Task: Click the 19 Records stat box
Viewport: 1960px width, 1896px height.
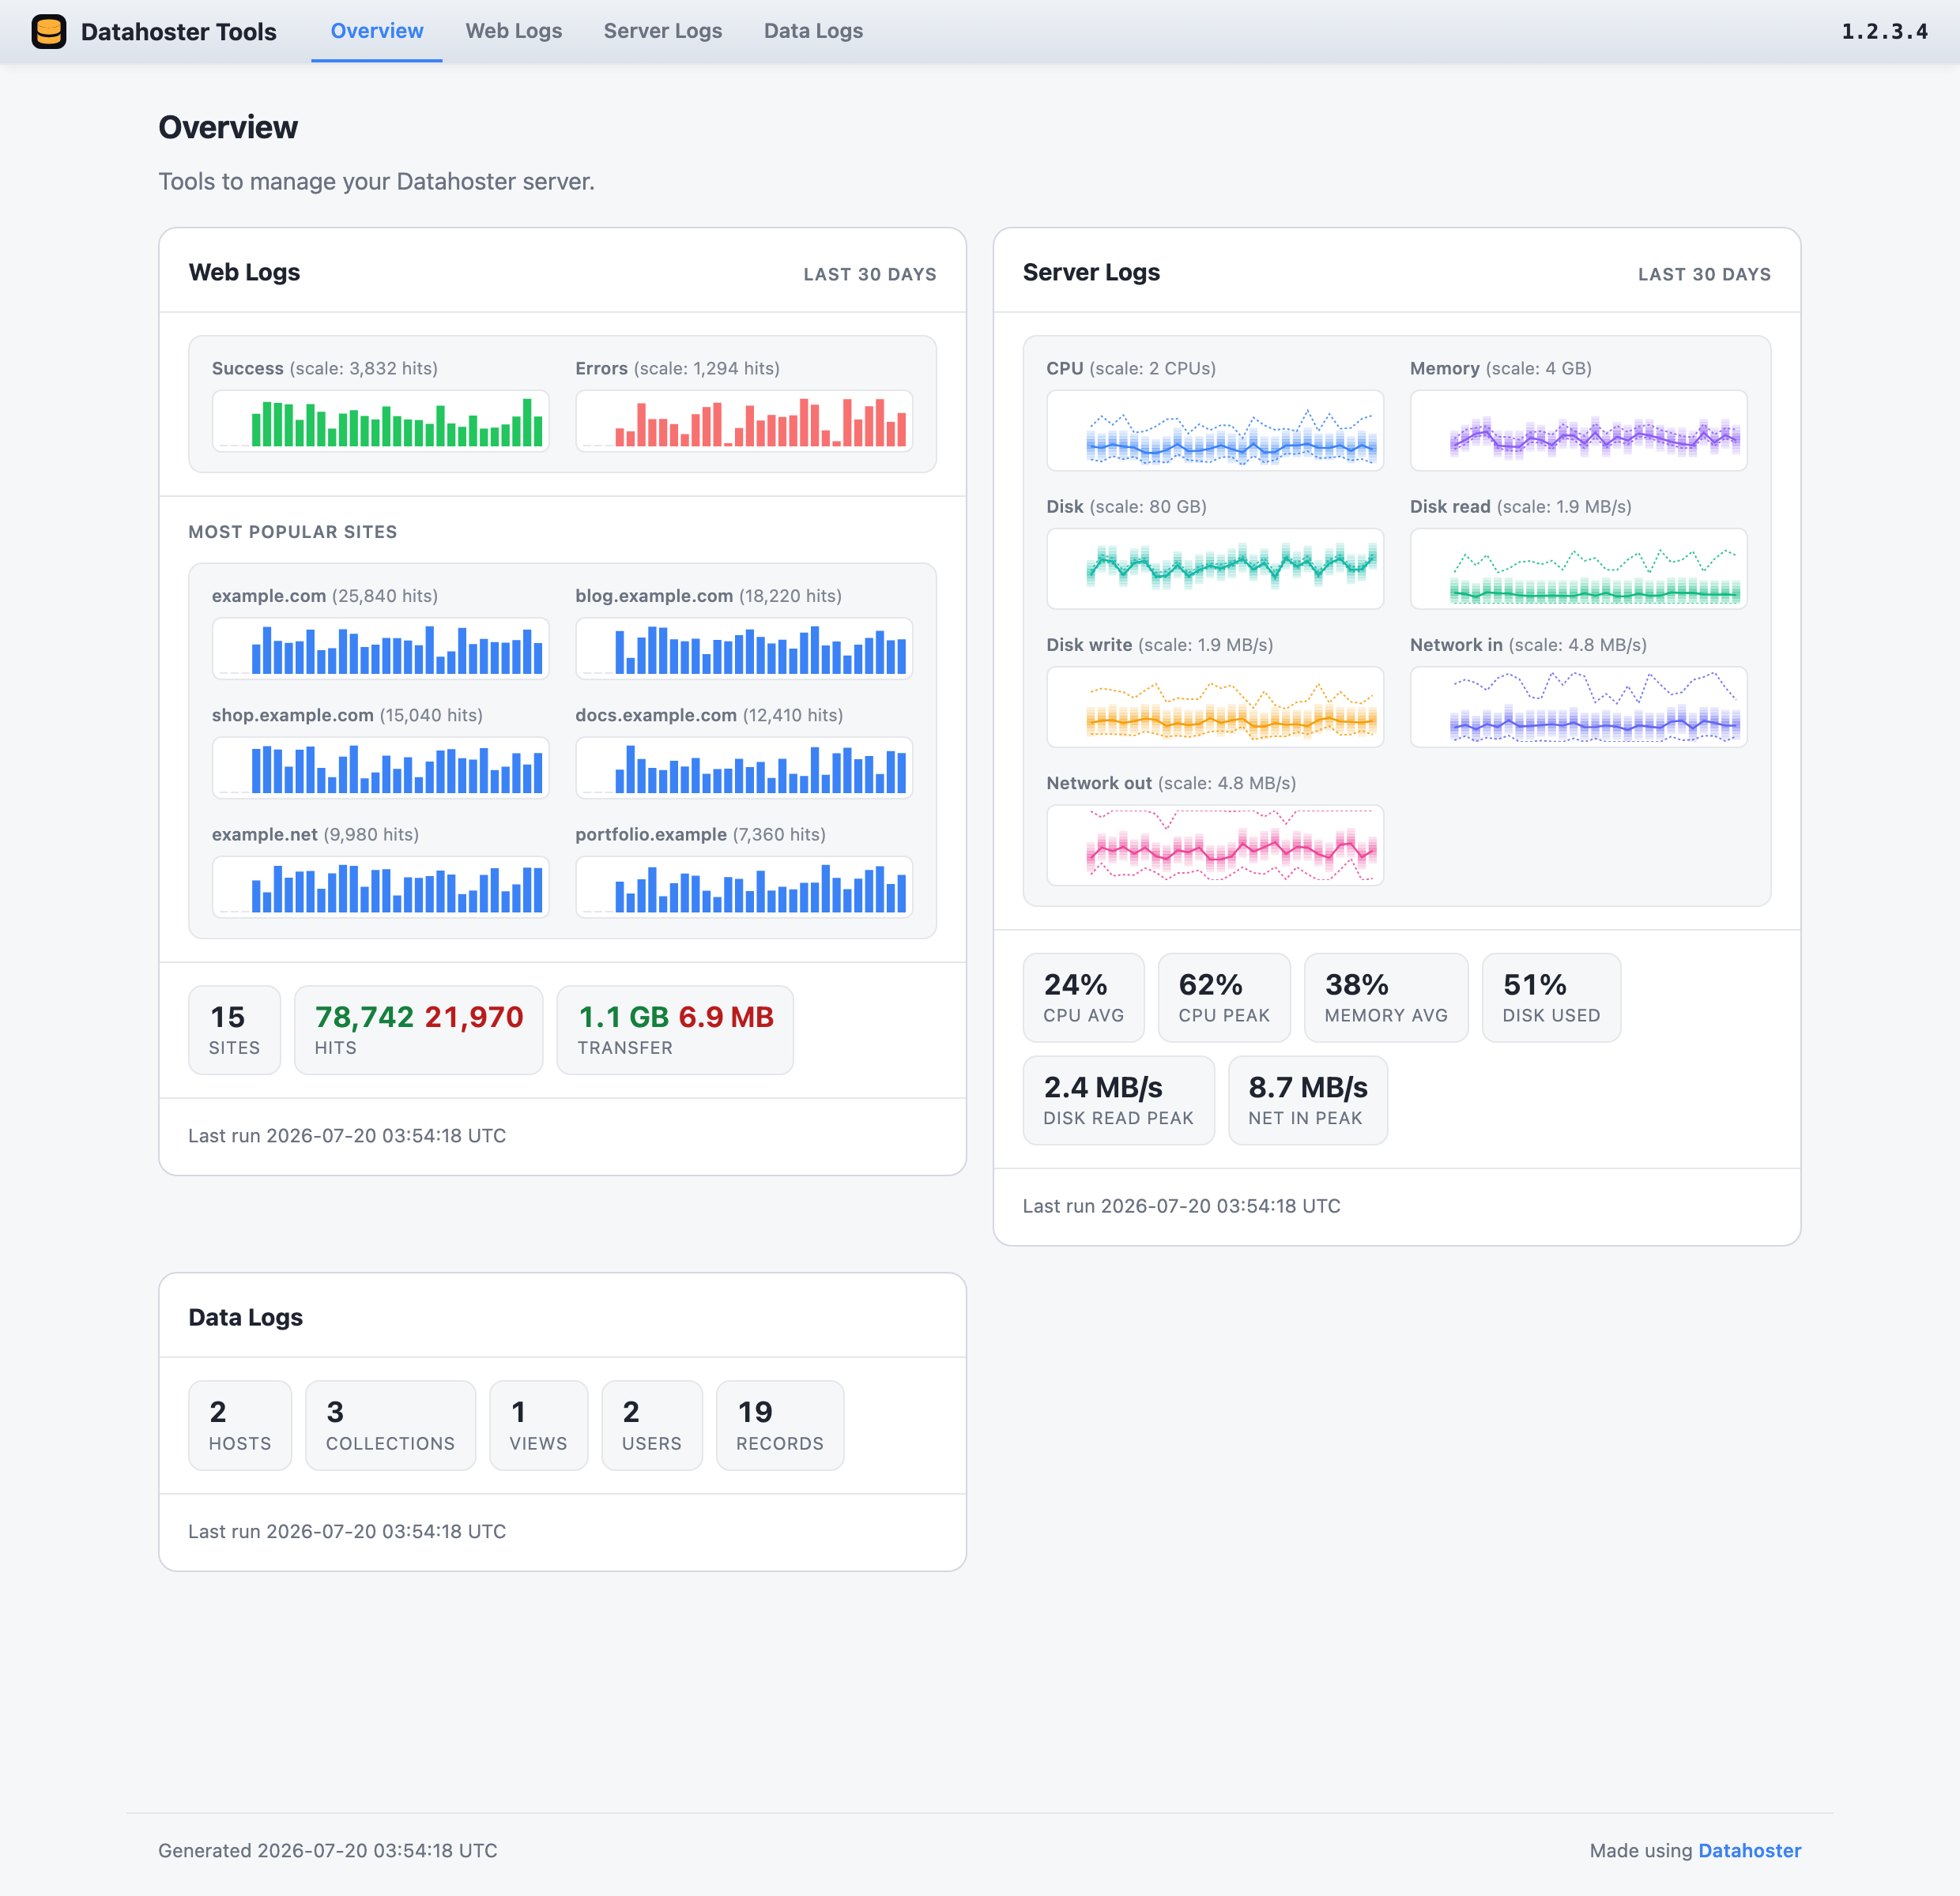Action: [x=780, y=1425]
